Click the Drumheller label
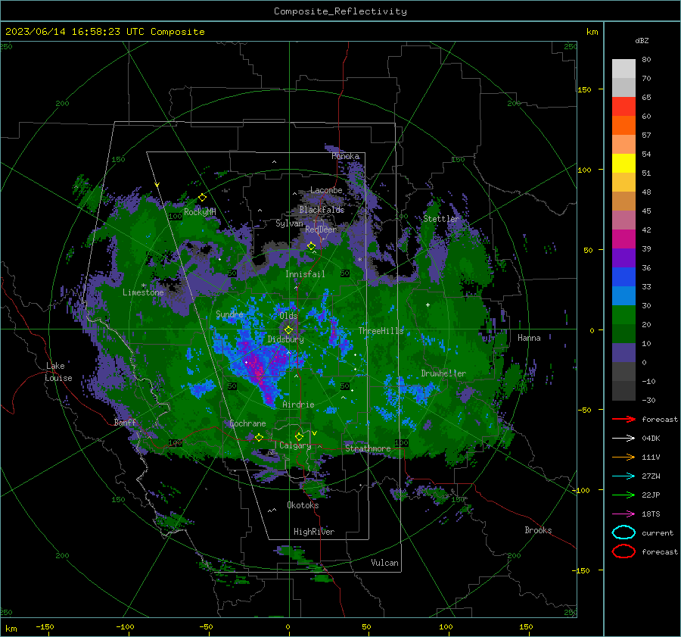681x637 pixels. 443,373
